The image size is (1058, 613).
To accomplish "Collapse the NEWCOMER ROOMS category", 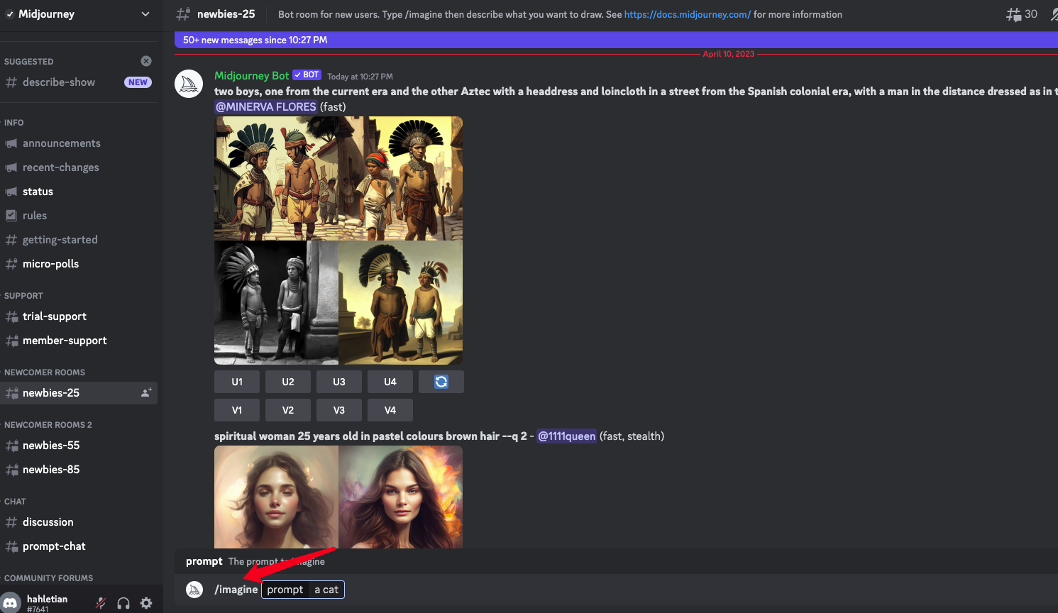I will click(44, 372).
